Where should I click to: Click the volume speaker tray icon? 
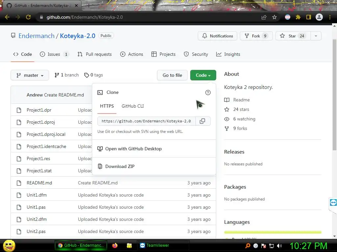279,246
